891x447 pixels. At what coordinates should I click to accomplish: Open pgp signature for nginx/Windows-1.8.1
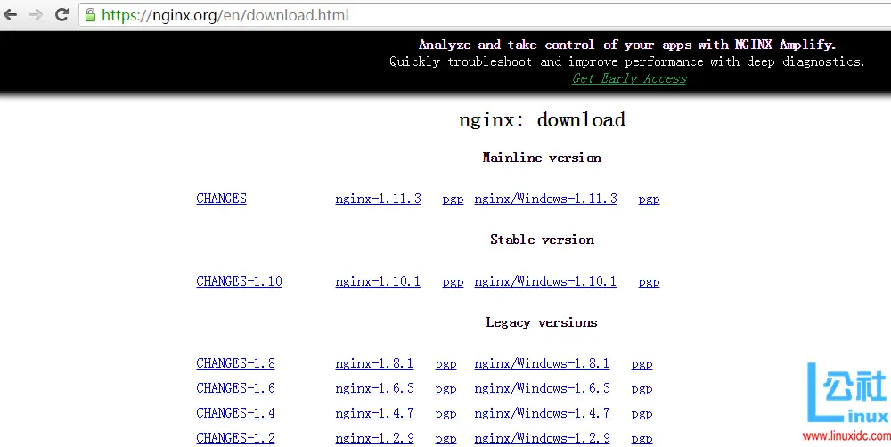(642, 364)
